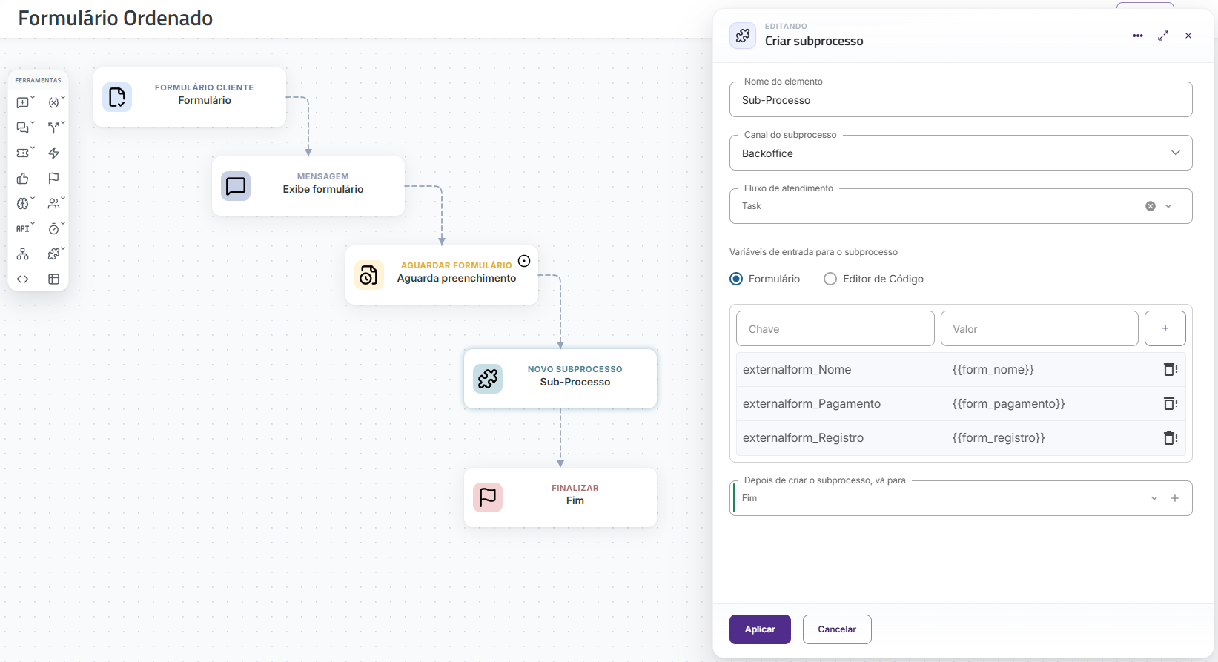1218x662 pixels.
Task: Focus the Valor input field
Action: [1039, 328]
